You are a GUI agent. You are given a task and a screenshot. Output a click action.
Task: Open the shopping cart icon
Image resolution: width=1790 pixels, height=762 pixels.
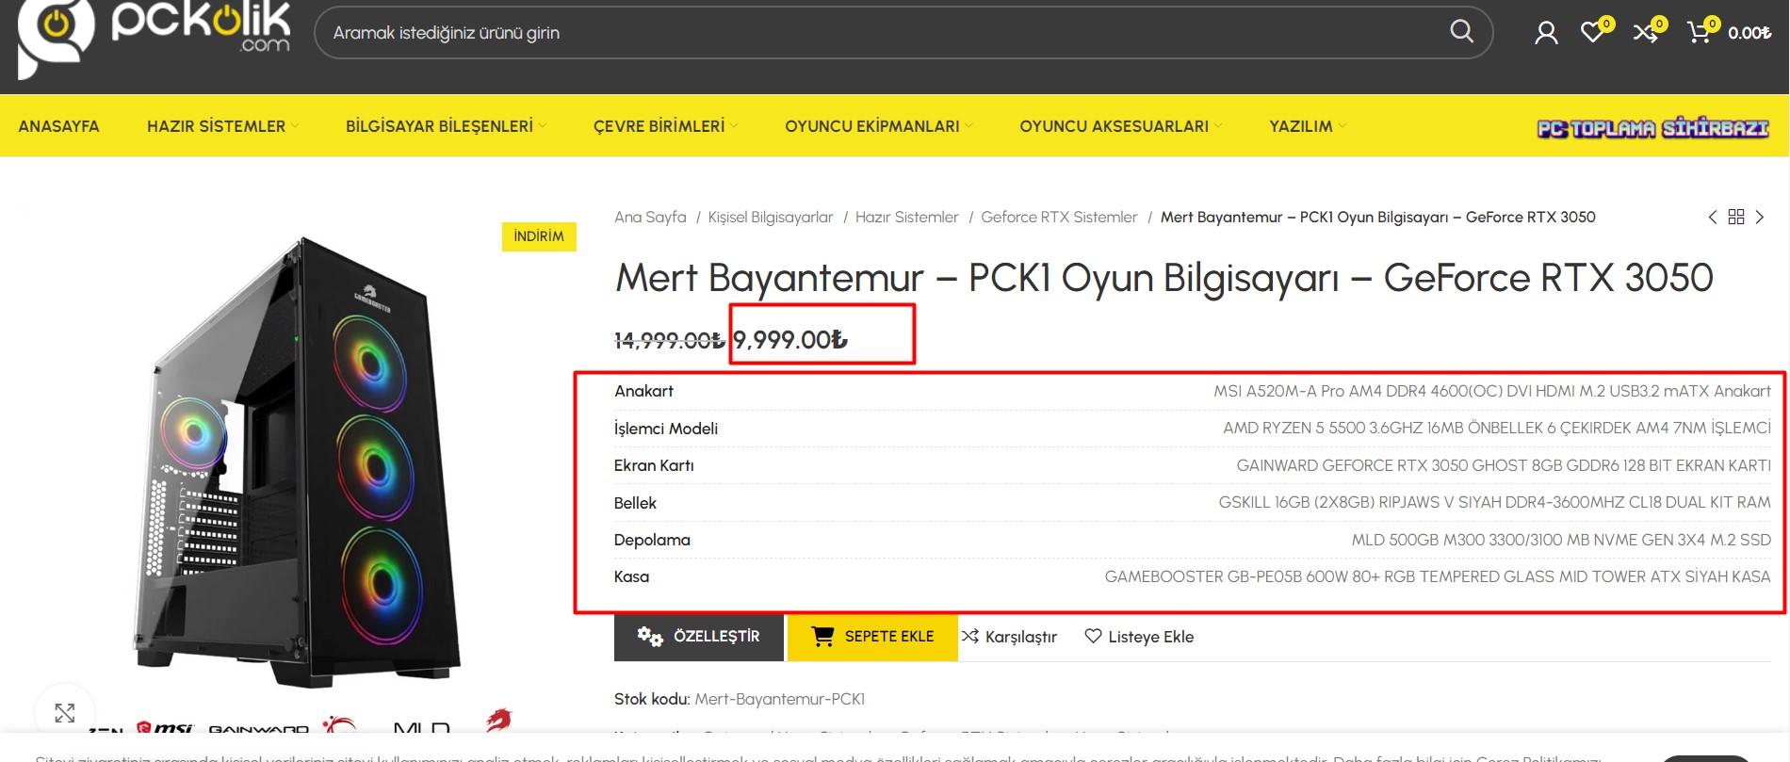1699,32
